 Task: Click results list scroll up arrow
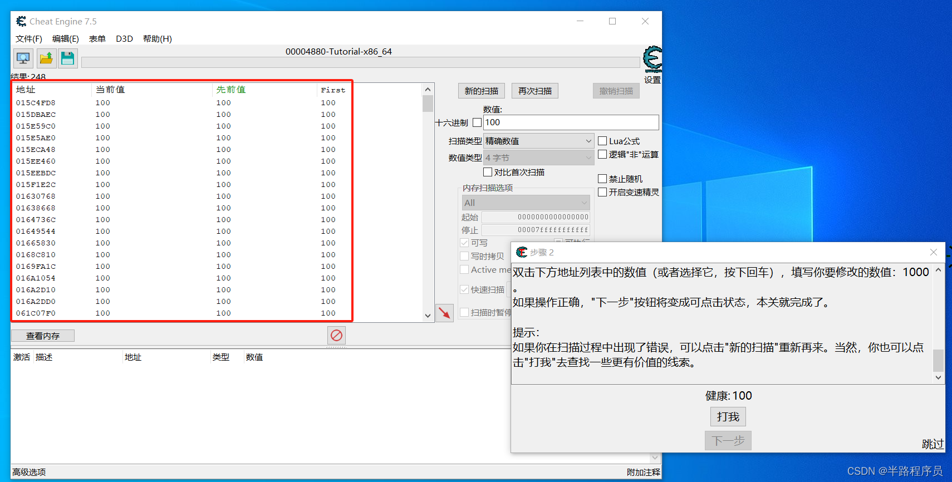tap(428, 89)
